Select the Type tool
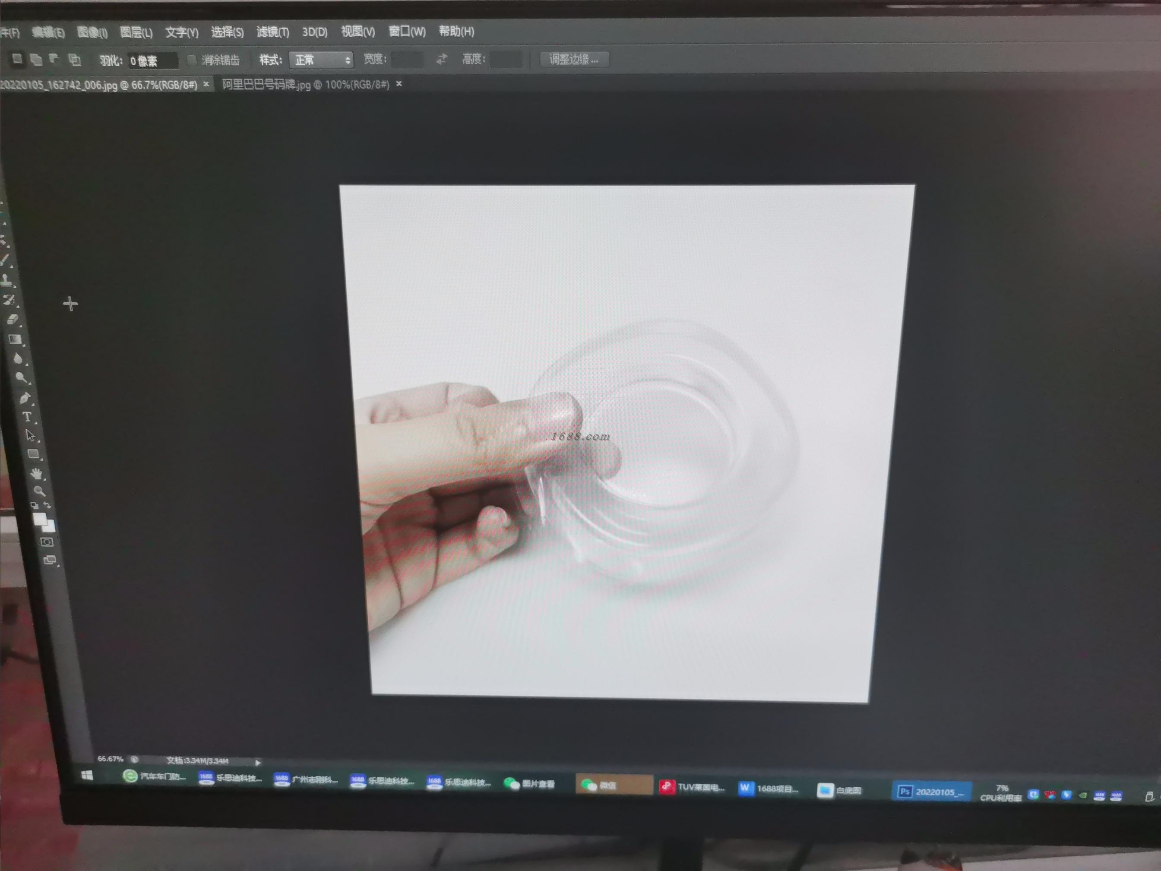 tap(27, 417)
